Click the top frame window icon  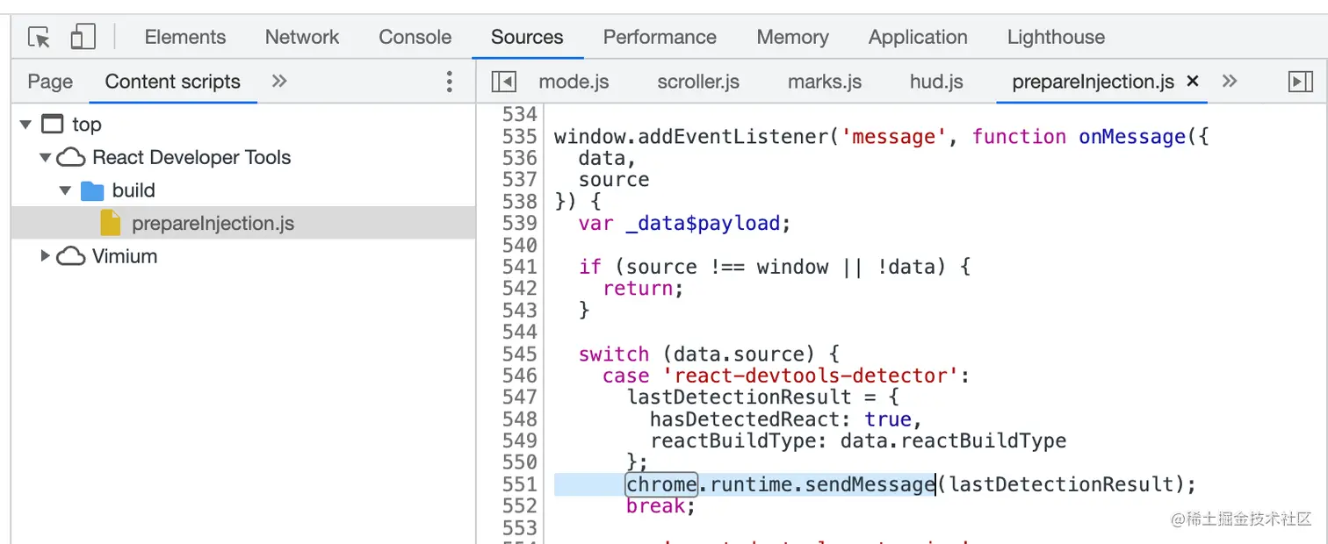pyautogui.click(x=53, y=125)
